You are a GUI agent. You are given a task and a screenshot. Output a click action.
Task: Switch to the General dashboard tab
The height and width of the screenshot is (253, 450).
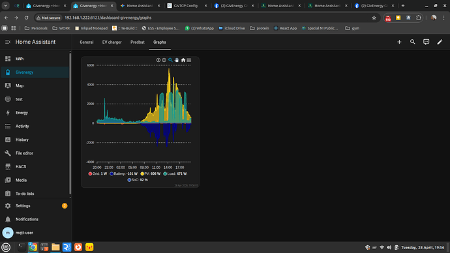point(86,42)
